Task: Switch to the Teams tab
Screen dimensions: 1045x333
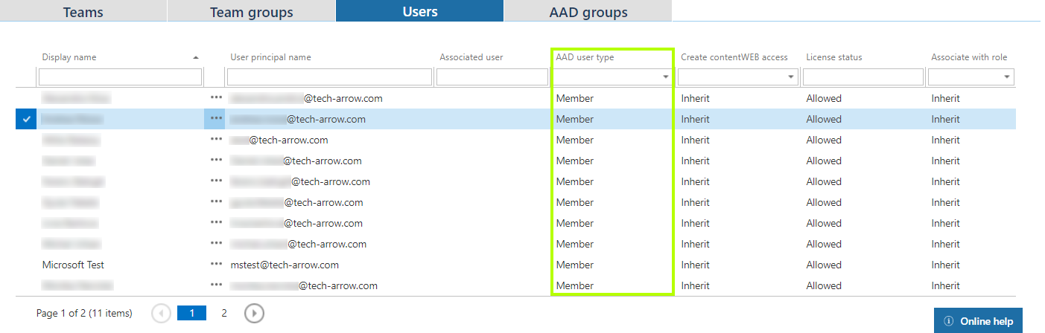Action: click(x=83, y=12)
